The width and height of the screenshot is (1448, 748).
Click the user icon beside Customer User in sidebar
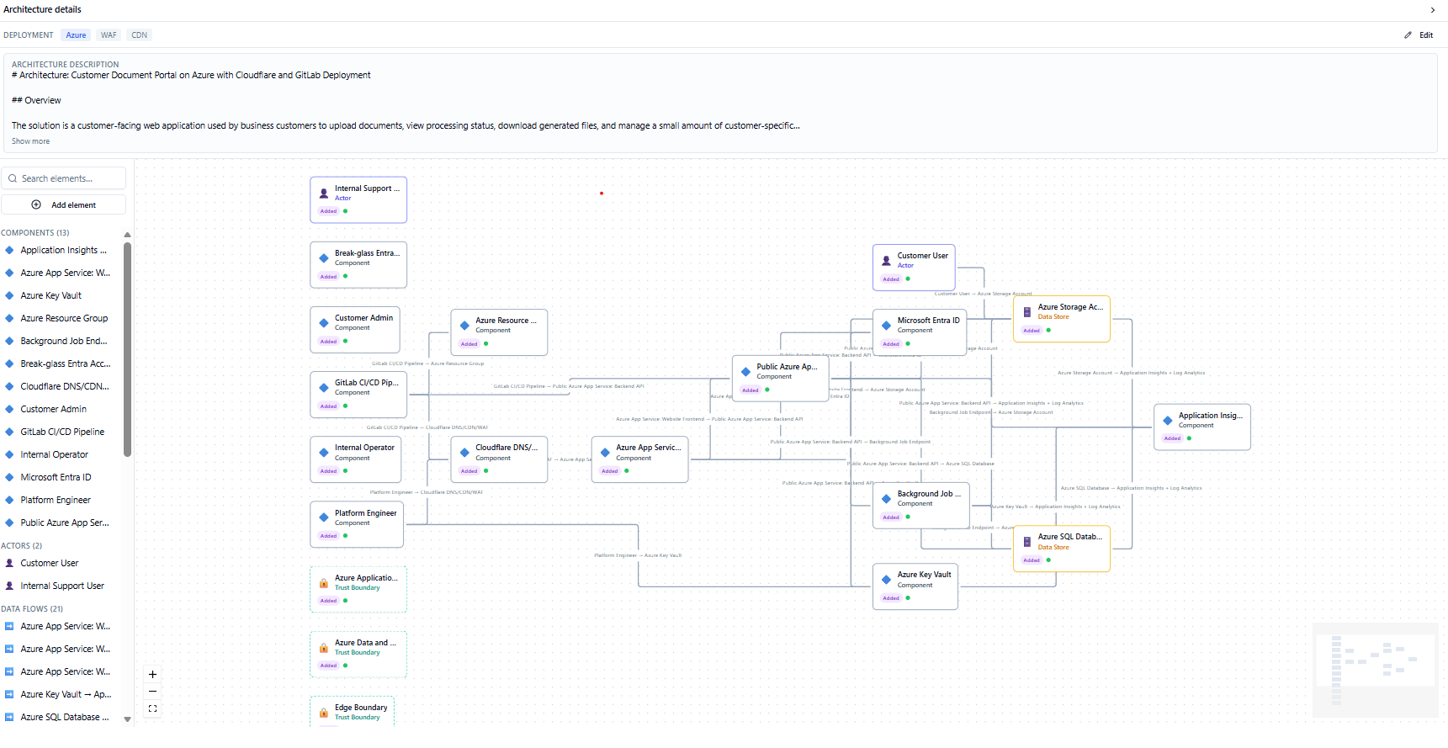click(9, 564)
